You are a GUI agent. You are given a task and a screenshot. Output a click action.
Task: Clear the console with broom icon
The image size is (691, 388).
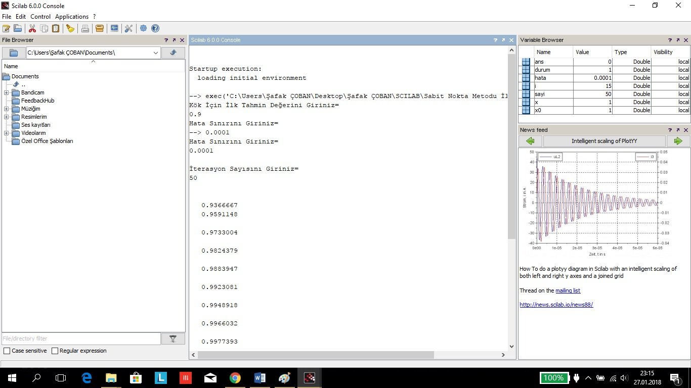pyautogui.click(x=70, y=28)
